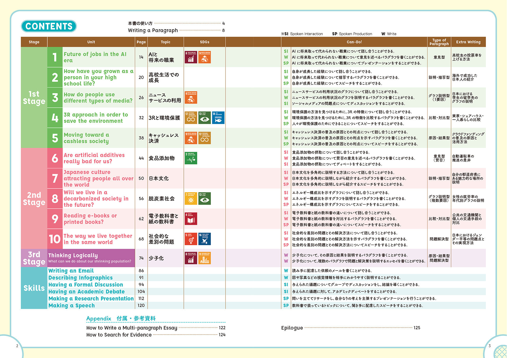Open unit 'Future of jobs in the AI era'
The width and height of the screenshot is (507, 358).
tap(95, 57)
